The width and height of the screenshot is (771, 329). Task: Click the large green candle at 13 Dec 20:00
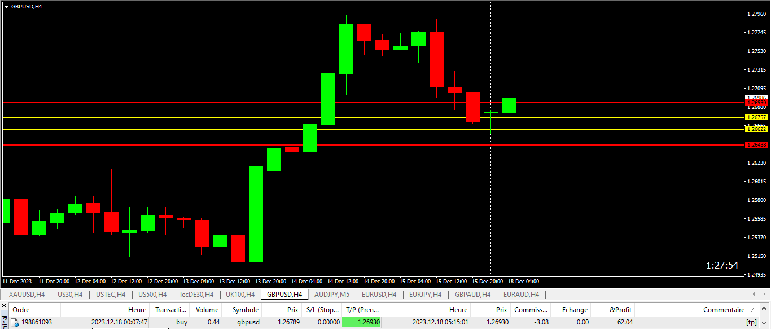coord(256,214)
